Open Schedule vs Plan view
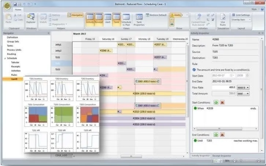The width and height of the screenshot is (266, 166). coord(126,19)
